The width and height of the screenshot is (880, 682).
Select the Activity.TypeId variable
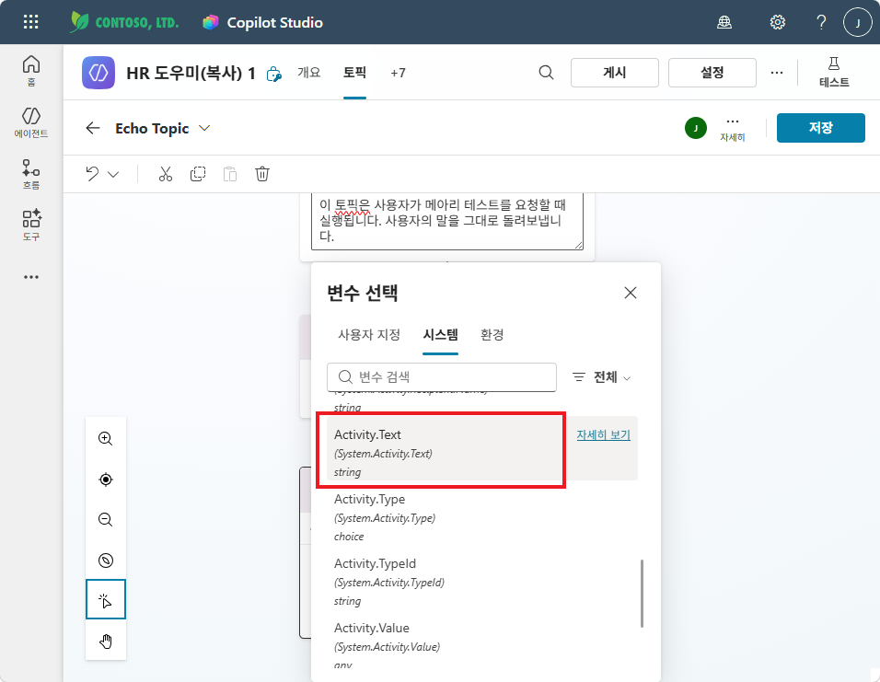(482, 582)
